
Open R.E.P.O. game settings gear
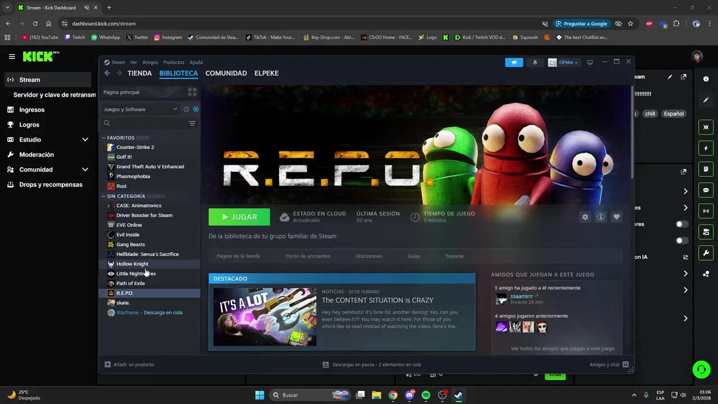585,217
